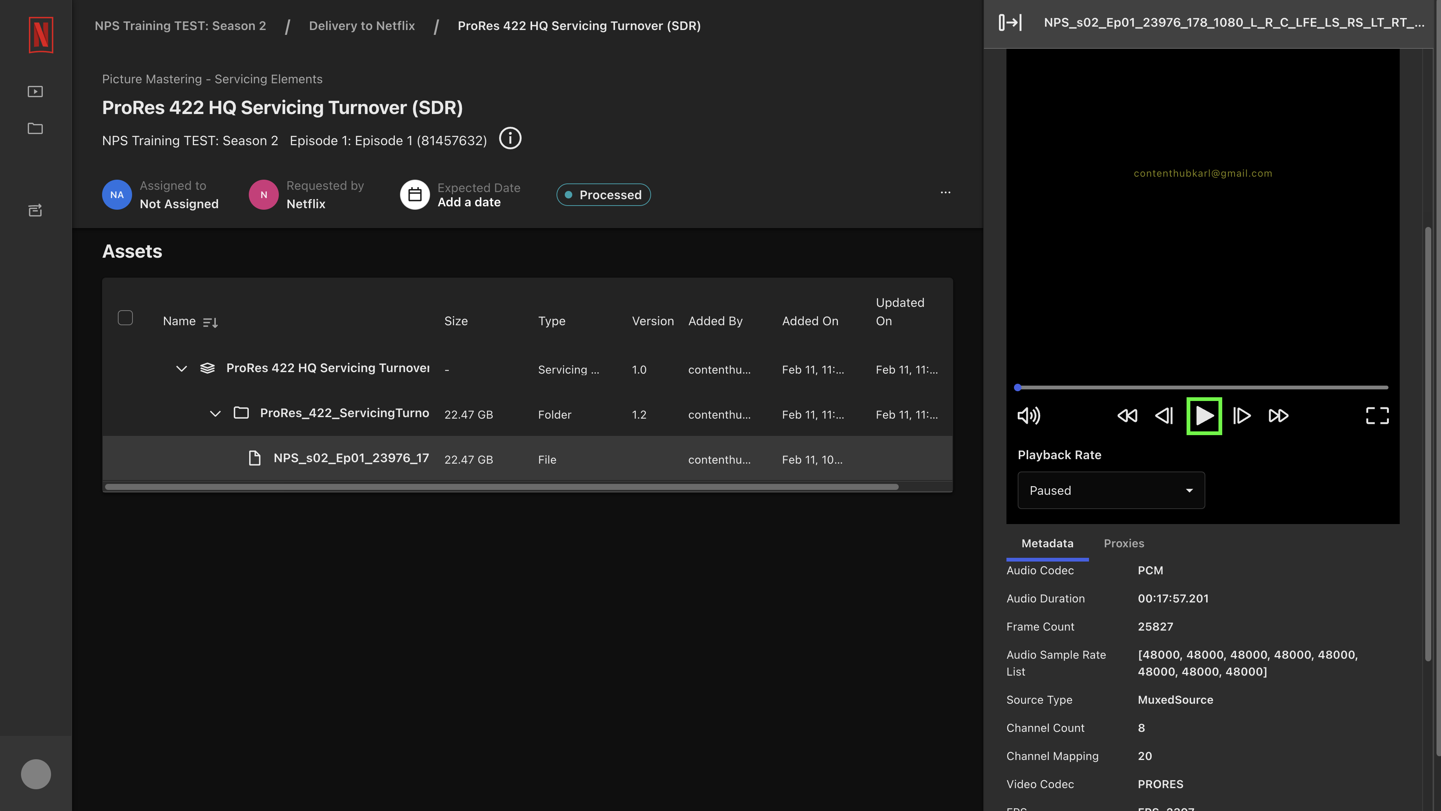The height and width of the screenshot is (811, 1441).
Task: Click the Added By column header
Action: point(716,321)
